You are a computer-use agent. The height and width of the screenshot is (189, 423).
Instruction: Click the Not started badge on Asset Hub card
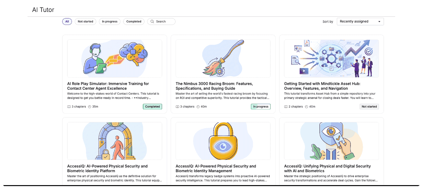369,106
